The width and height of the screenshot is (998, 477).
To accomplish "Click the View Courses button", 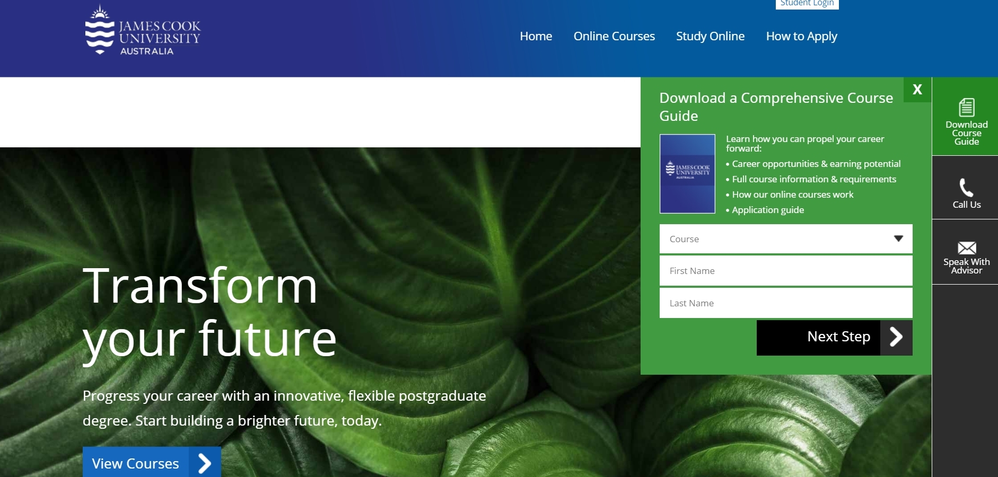I will (x=152, y=463).
